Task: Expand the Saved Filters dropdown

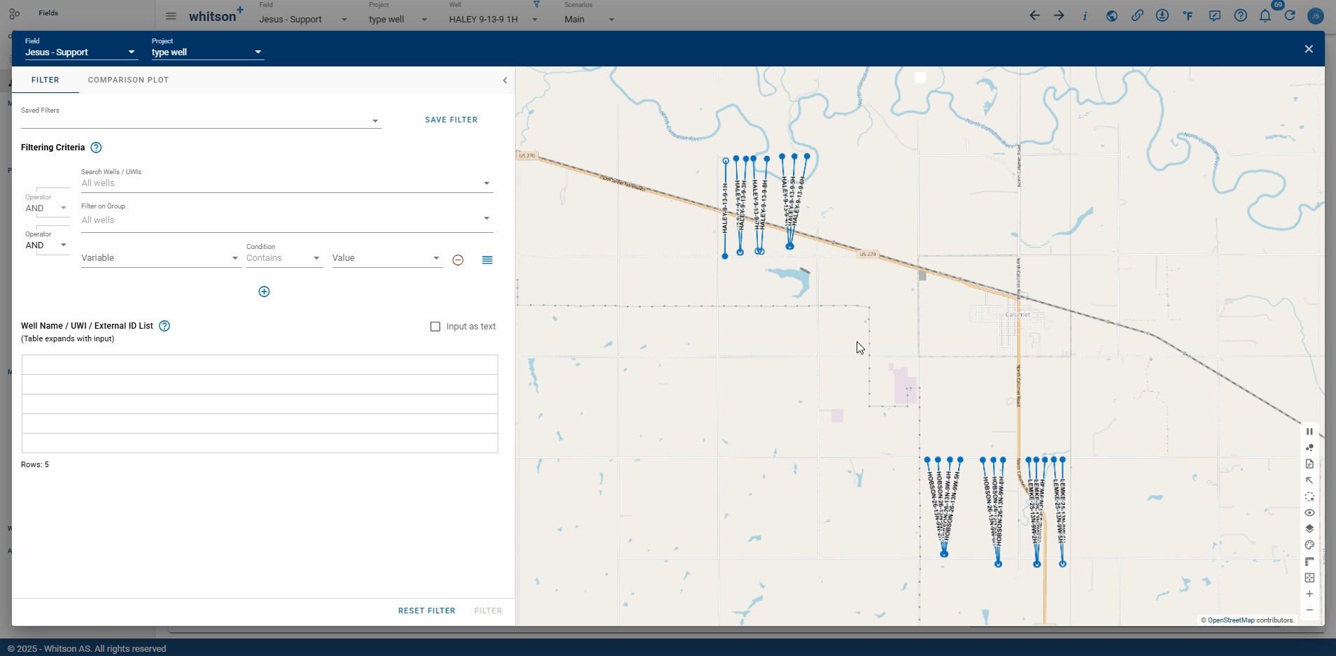Action: (375, 121)
